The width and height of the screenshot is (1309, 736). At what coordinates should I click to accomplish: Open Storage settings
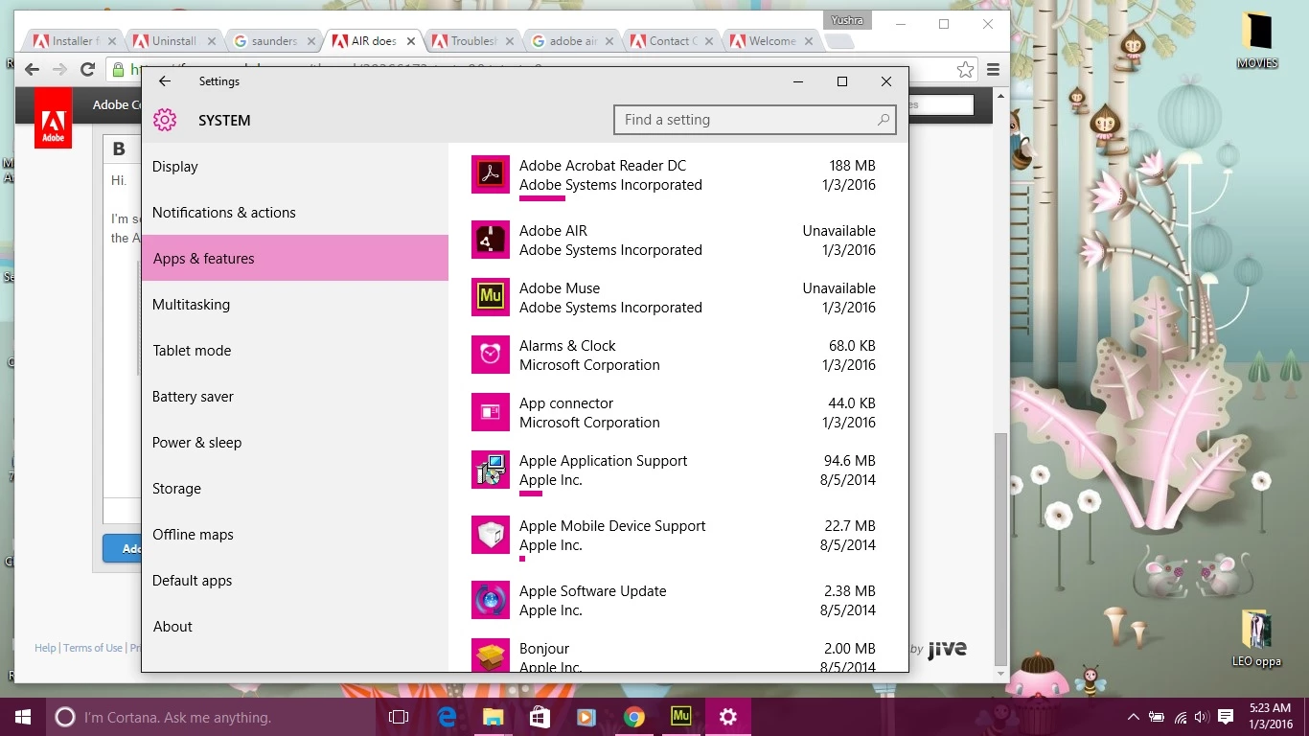295,489
